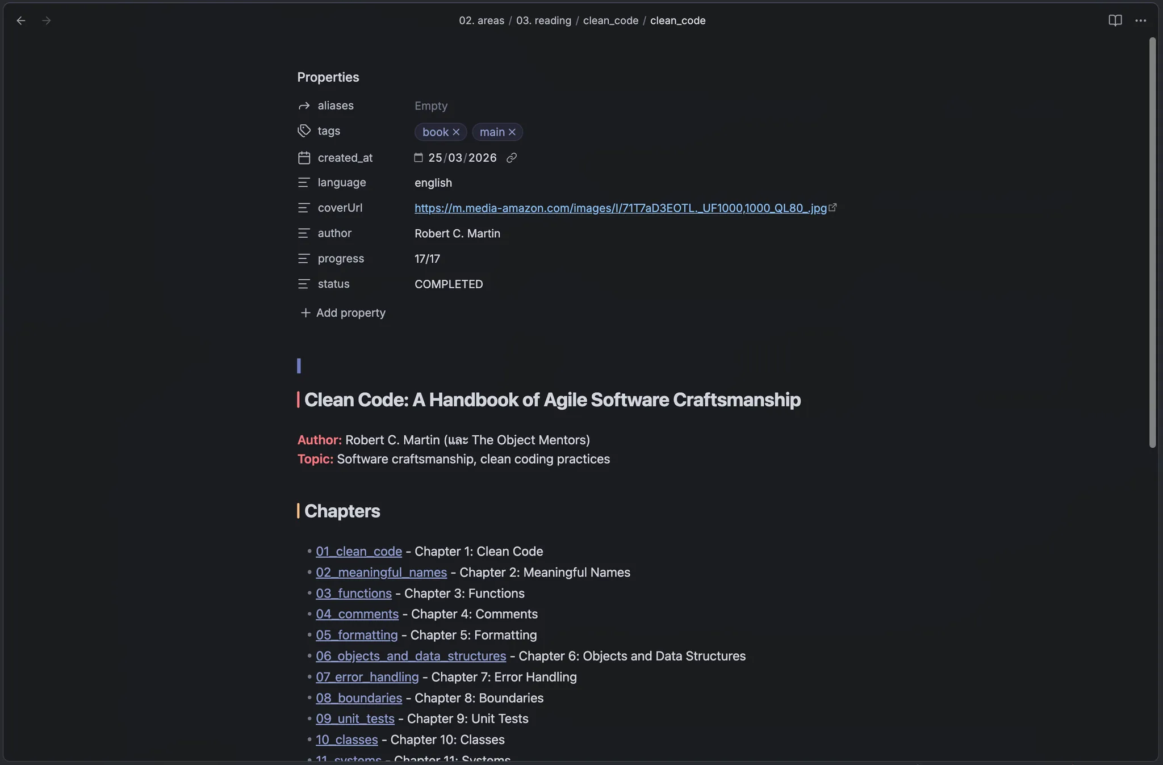Click the 'Topic:' label in note body
The height and width of the screenshot is (765, 1163).
point(315,459)
